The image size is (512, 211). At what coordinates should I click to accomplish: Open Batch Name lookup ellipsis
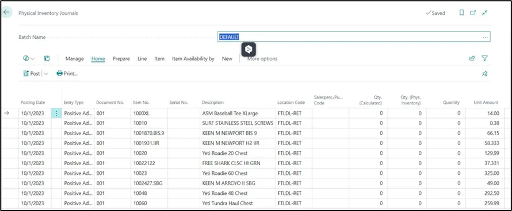[x=485, y=37]
